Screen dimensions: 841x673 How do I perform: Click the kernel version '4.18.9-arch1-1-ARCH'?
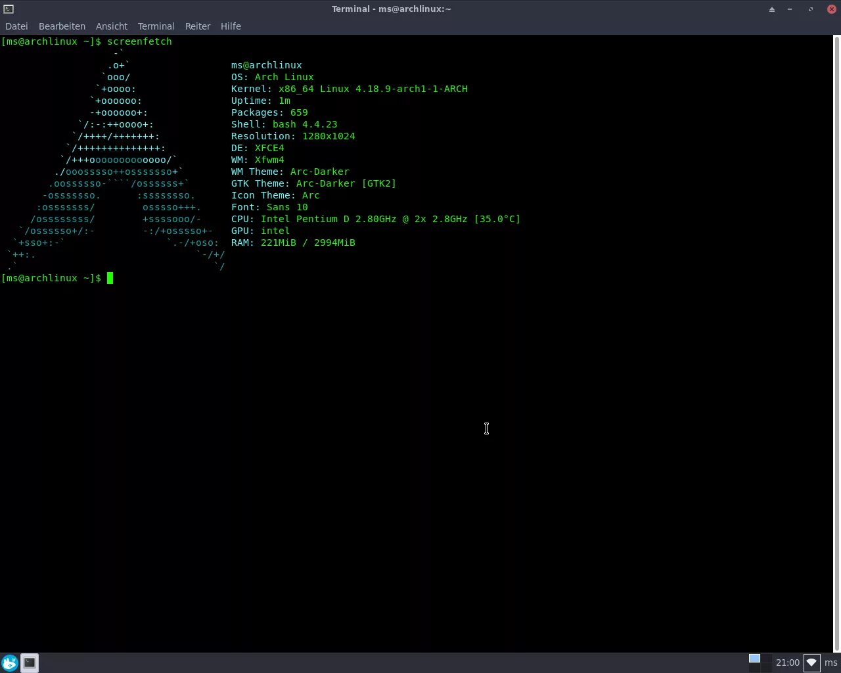411,89
